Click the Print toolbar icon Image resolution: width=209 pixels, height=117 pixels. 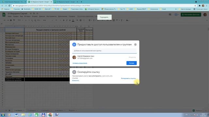[11, 20]
